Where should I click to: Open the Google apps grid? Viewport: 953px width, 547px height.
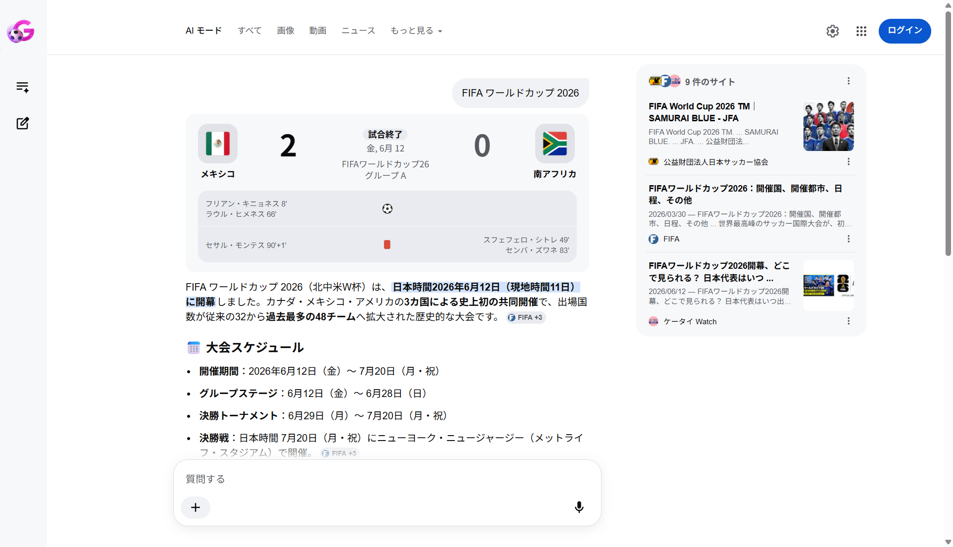[861, 31]
